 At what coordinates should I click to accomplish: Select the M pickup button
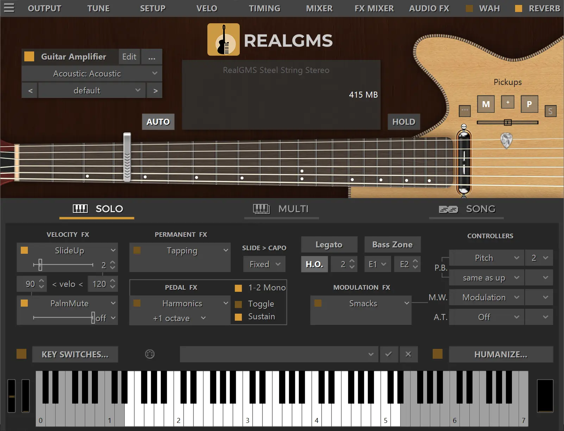[x=486, y=104]
